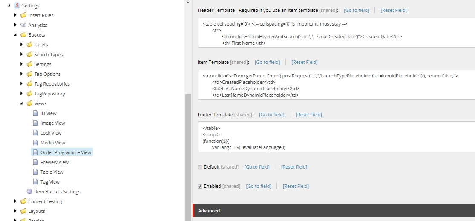Select Table View in the tree
Image resolution: width=475 pixels, height=221 pixels.
pos(52,172)
